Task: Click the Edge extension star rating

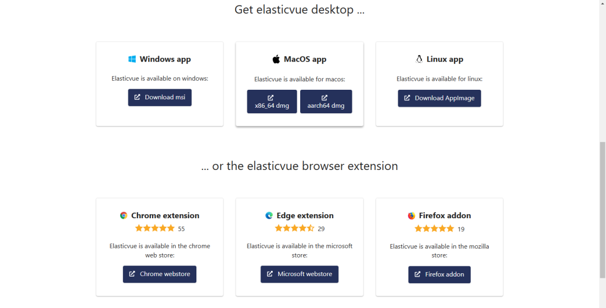Action: tap(295, 228)
